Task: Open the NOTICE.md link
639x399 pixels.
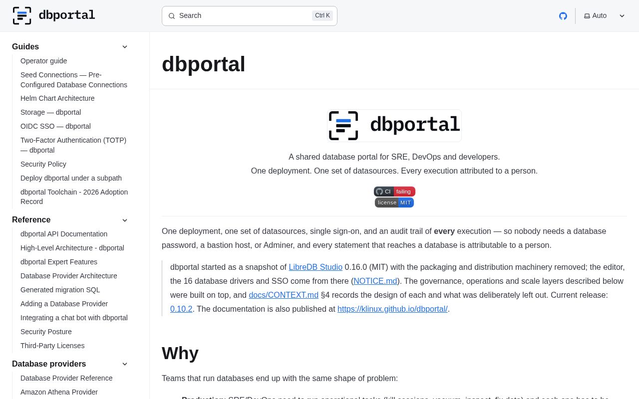Action: coord(375,281)
